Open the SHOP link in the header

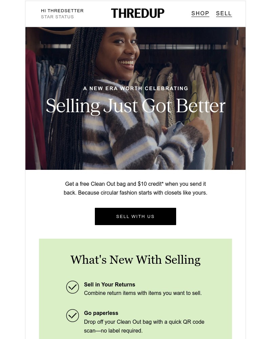click(x=200, y=14)
